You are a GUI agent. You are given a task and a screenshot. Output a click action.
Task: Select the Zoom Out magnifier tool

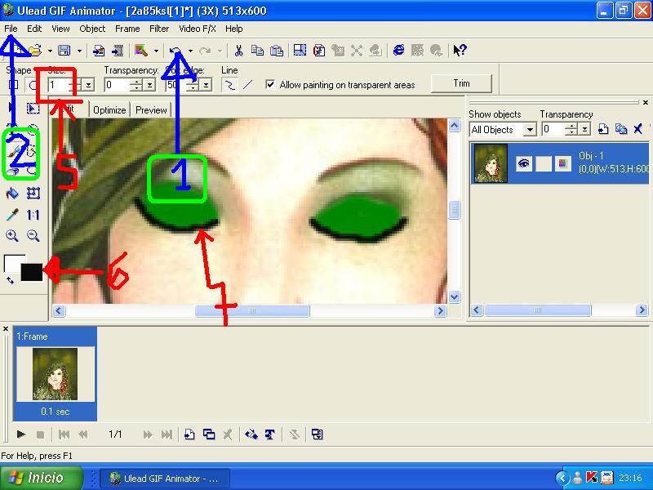33,236
